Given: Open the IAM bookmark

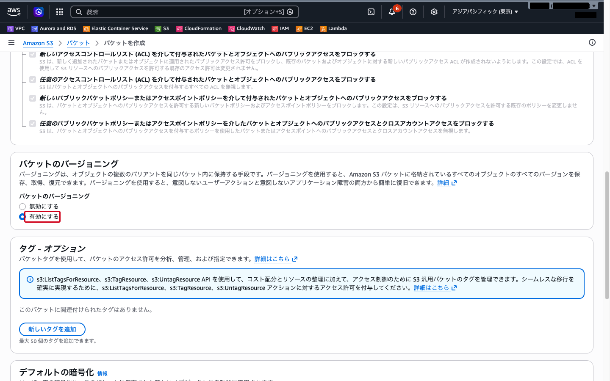Looking at the screenshot, I should [280, 28].
